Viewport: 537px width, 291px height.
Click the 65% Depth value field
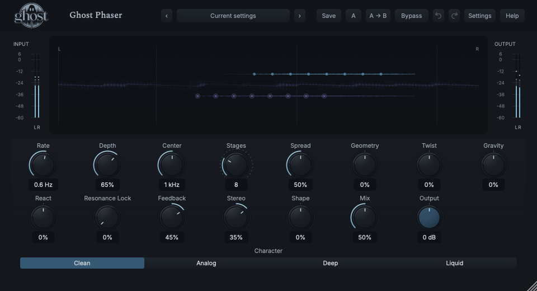pyautogui.click(x=107, y=185)
